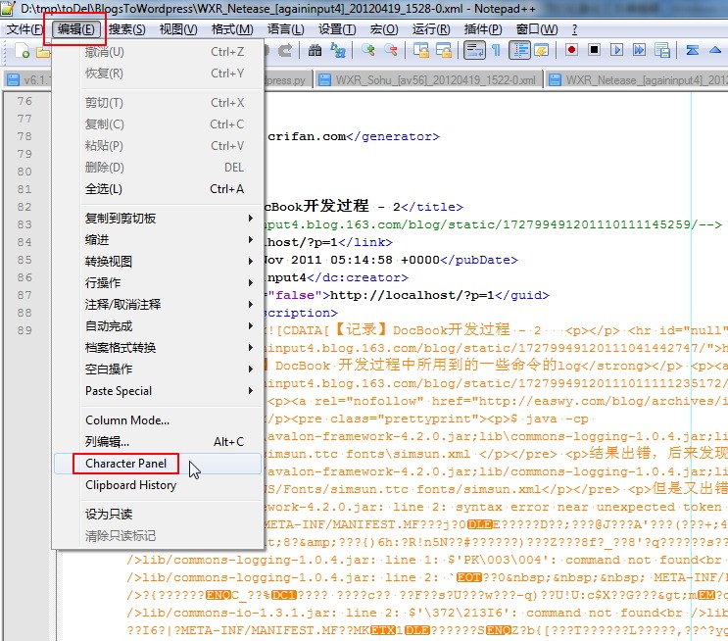Open the 搜索(S) menu in the menu bar

click(x=127, y=29)
